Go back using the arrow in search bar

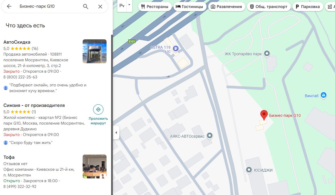coord(9,6)
